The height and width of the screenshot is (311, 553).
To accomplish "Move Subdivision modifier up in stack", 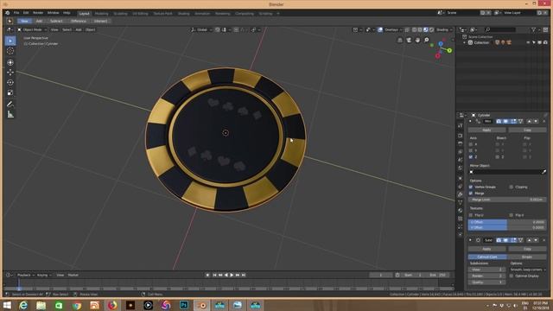I will tap(529, 240).
